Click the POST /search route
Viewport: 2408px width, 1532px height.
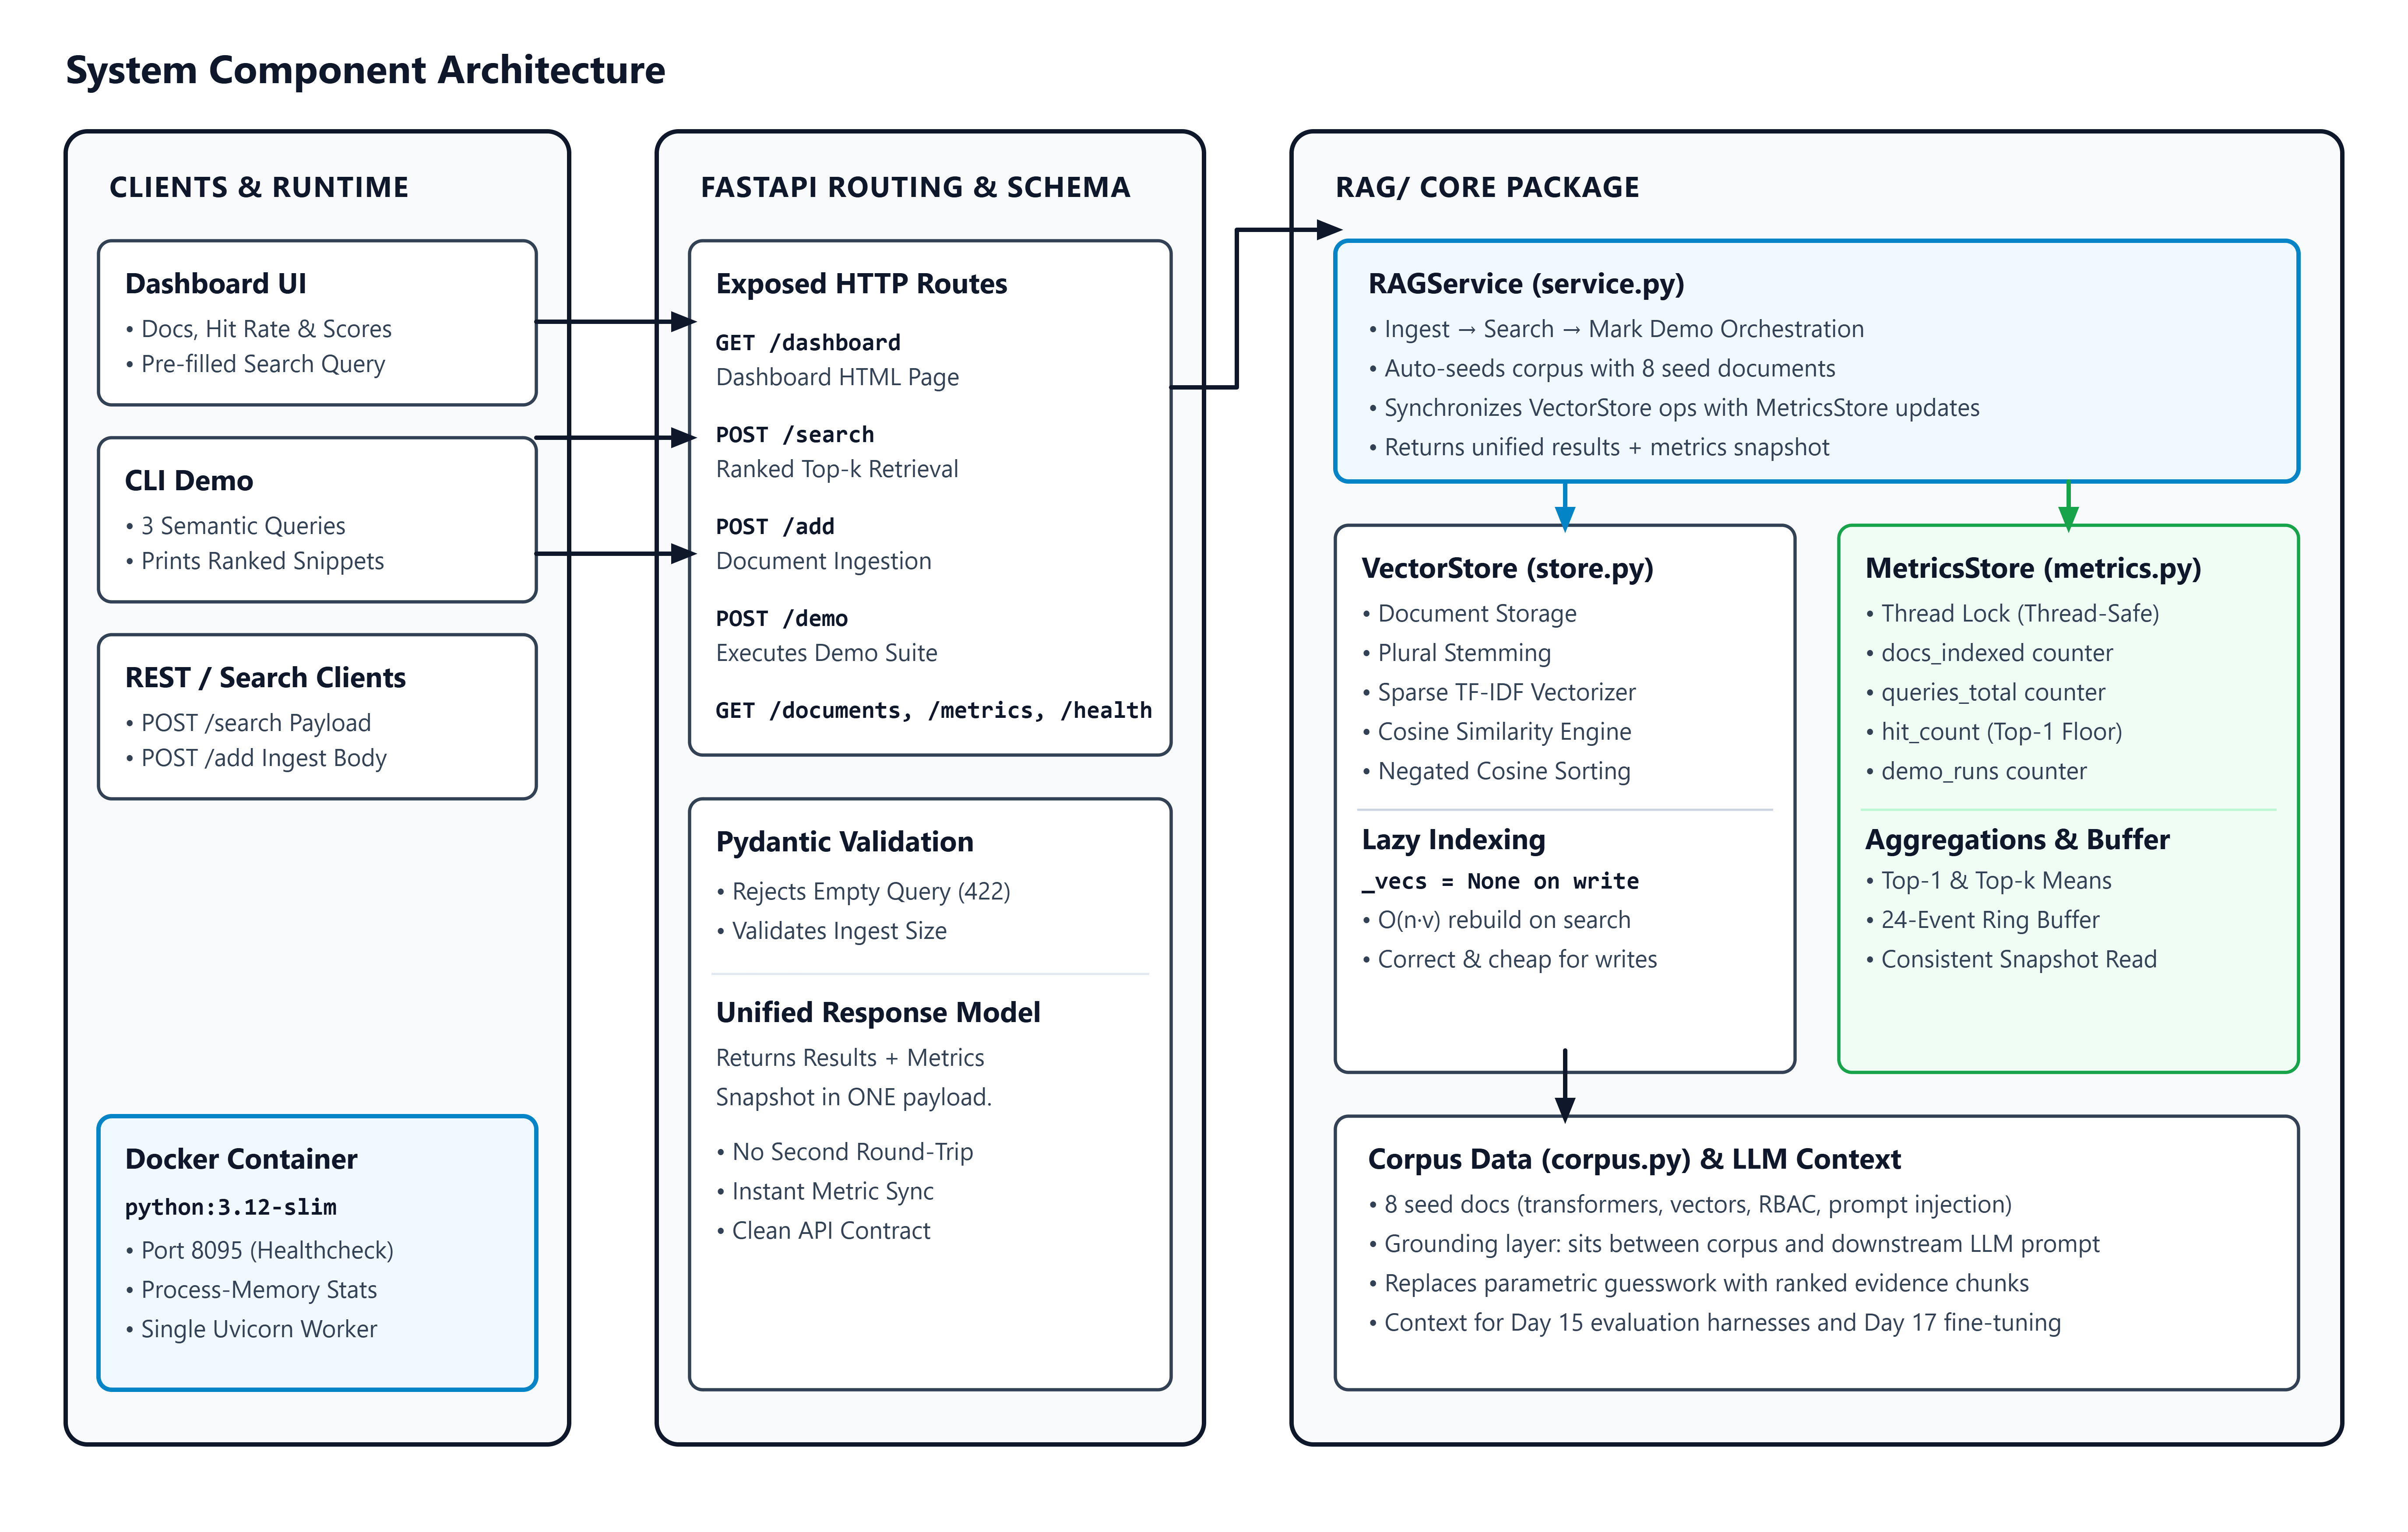tap(795, 435)
